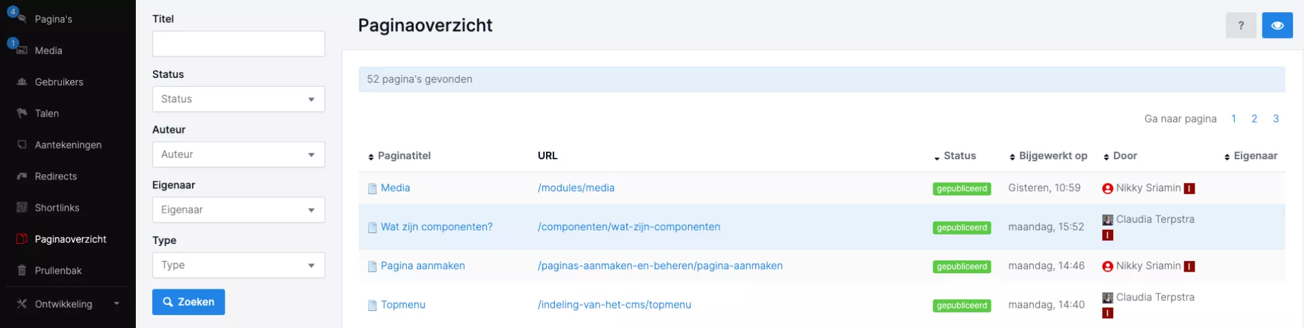Click the Gebruikers users icon
Screen dimensions: 1304x328
tap(22, 82)
